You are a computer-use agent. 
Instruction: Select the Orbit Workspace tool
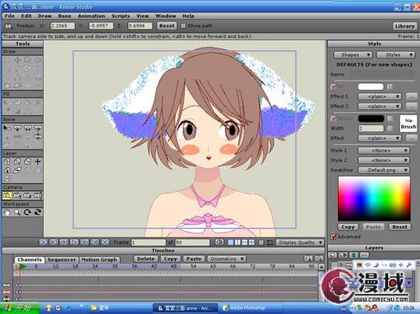coord(37,213)
